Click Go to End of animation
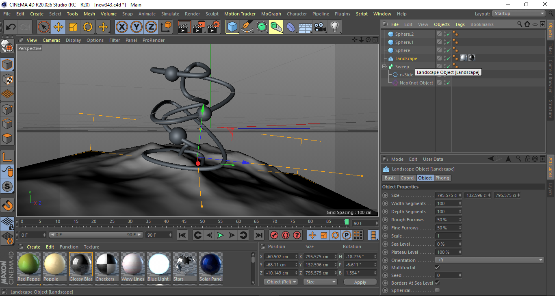Screen dimensions: 555x296 258,235
